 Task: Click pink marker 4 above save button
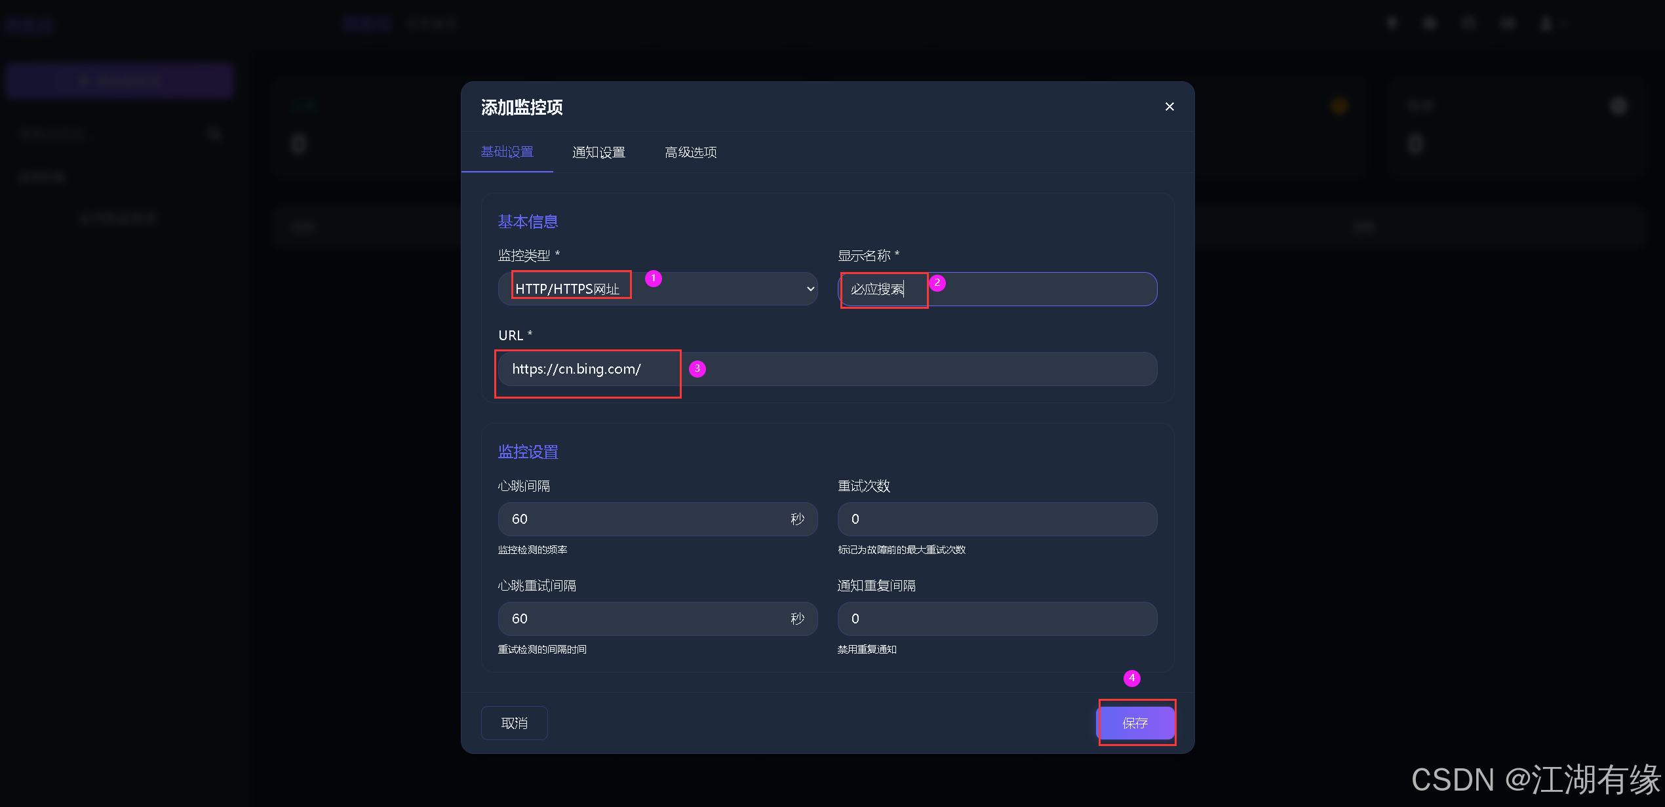point(1131,678)
